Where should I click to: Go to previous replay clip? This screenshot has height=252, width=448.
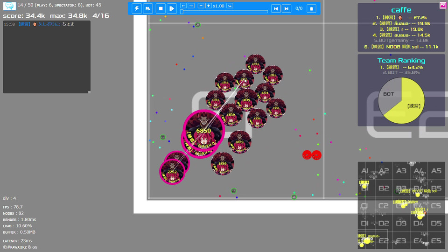276,8
